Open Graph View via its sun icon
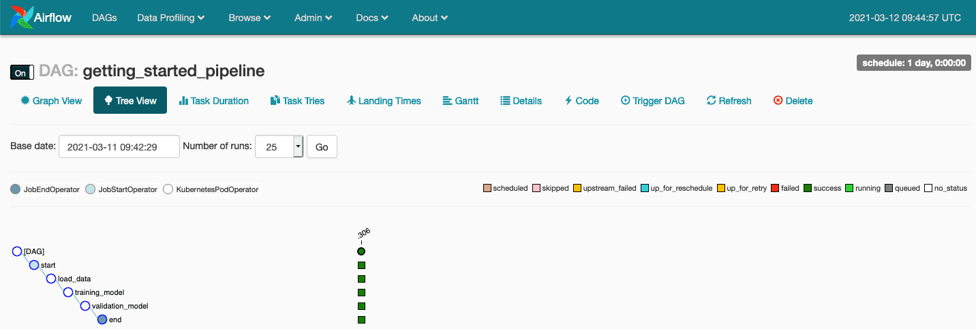 (26, 101)
